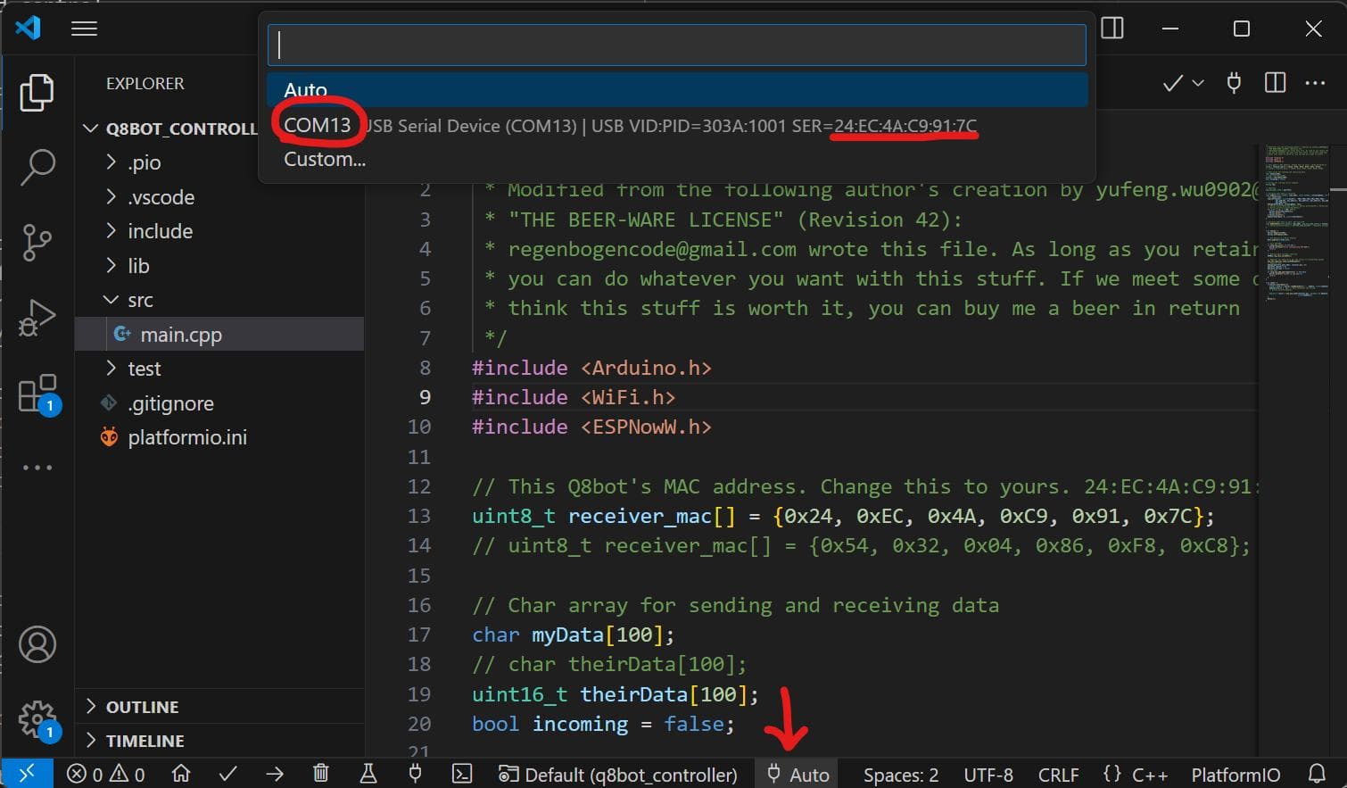Click the Build checkmark in the editor toolbar
1347x788 pixels.
[x=1173, y=83]
